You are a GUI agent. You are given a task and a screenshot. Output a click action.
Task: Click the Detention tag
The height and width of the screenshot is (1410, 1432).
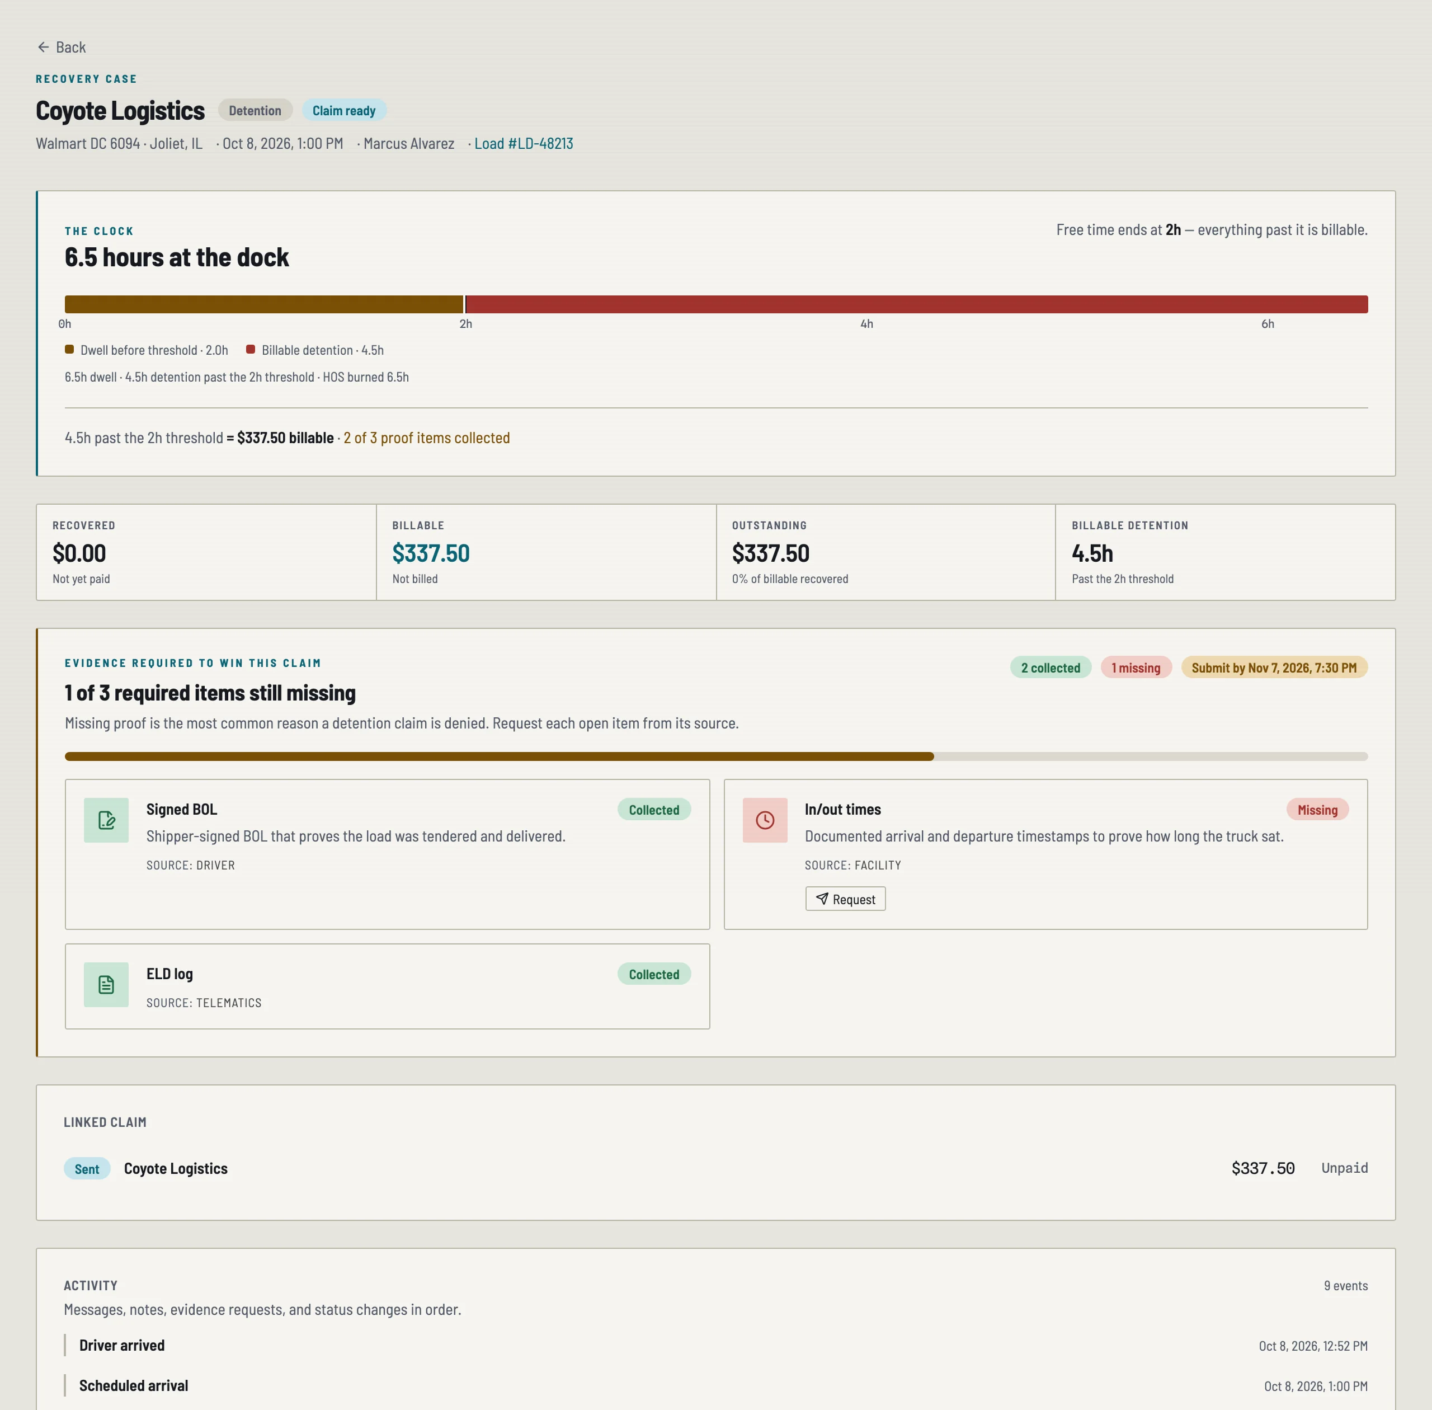tap(255, 110)
